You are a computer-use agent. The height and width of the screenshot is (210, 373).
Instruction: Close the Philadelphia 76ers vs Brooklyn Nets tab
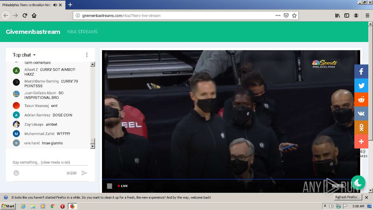[x=60, y=5]
